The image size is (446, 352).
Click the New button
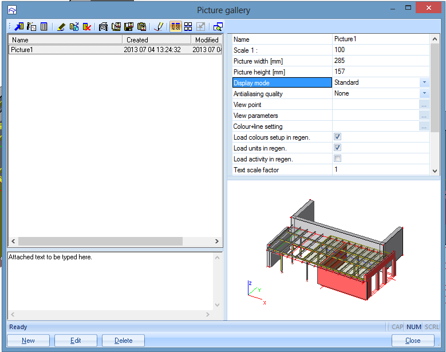(28, 341)
